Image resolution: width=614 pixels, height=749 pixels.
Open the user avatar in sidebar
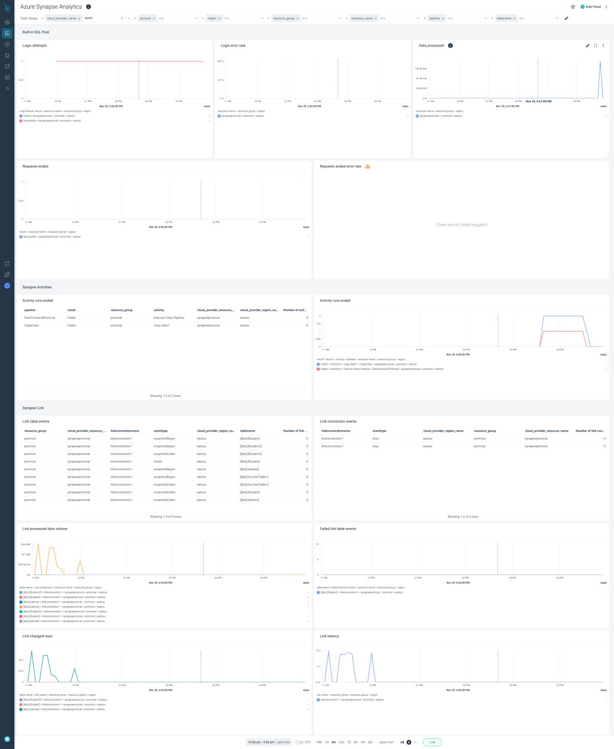click(x=7, y=285)
